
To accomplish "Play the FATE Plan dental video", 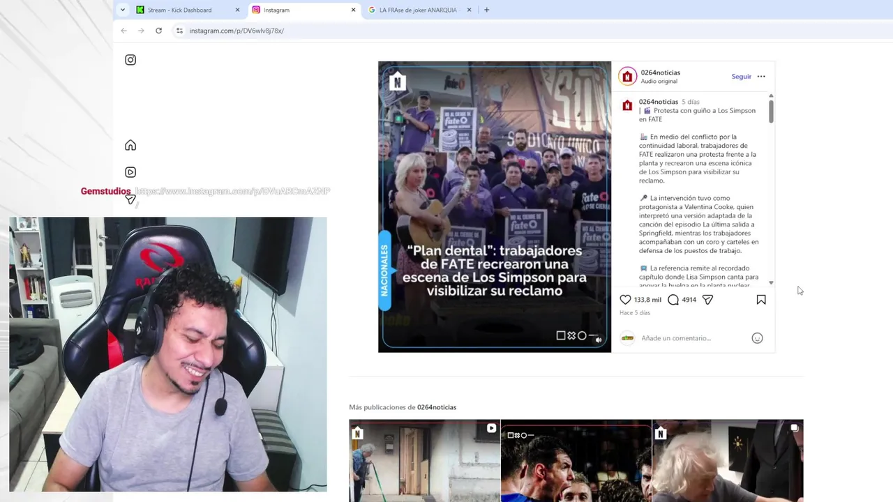I will tap(495, 206).
